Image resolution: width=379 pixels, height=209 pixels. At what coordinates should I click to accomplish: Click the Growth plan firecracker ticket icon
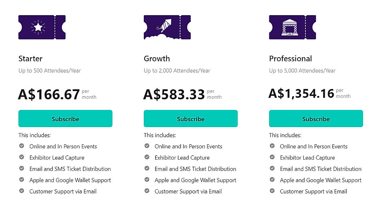point(167,27)
